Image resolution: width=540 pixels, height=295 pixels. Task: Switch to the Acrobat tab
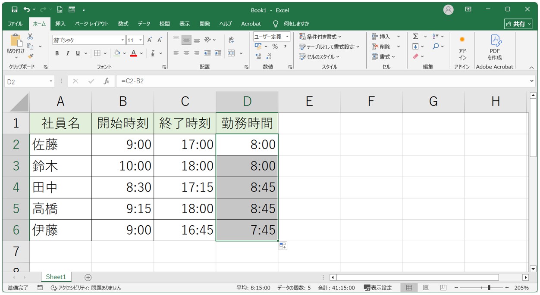tap(251, 24)
